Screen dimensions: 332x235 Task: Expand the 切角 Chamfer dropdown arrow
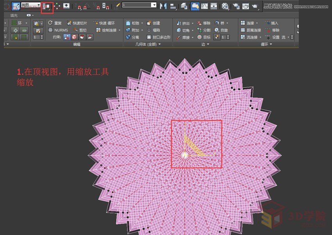193,30
